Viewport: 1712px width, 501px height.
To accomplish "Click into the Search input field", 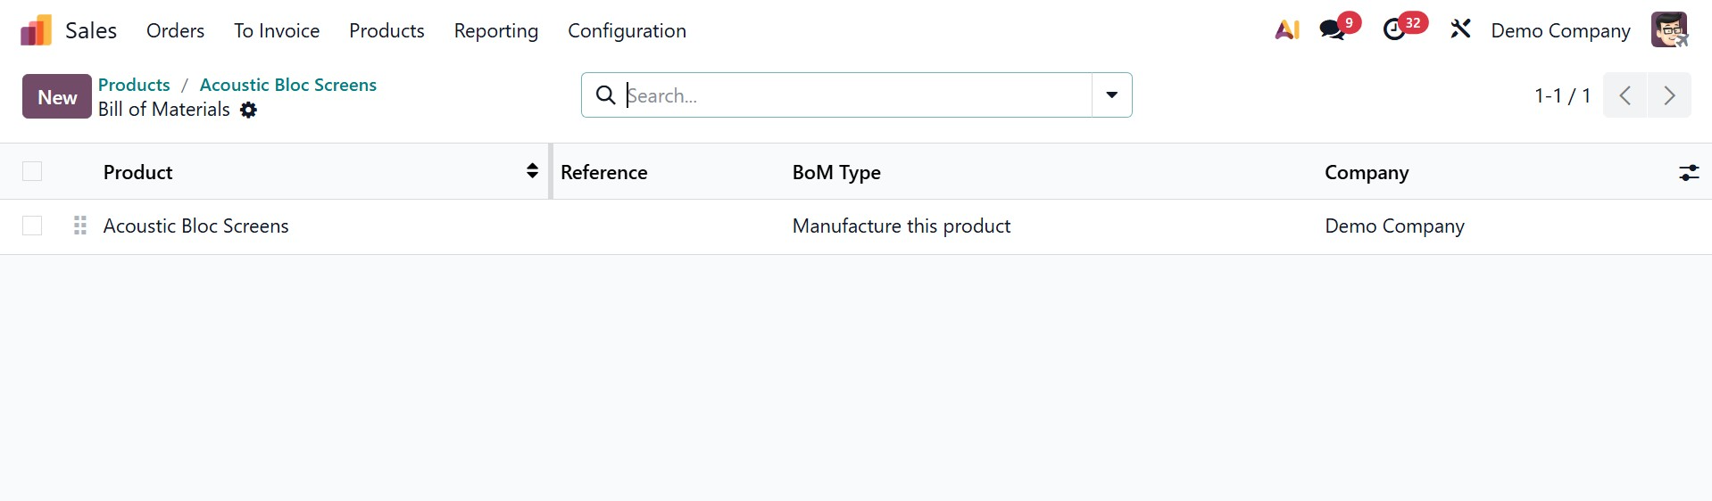I will [x=848, y=95].
